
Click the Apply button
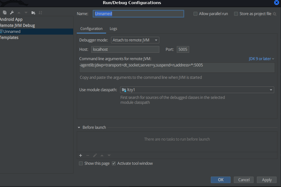267,180
